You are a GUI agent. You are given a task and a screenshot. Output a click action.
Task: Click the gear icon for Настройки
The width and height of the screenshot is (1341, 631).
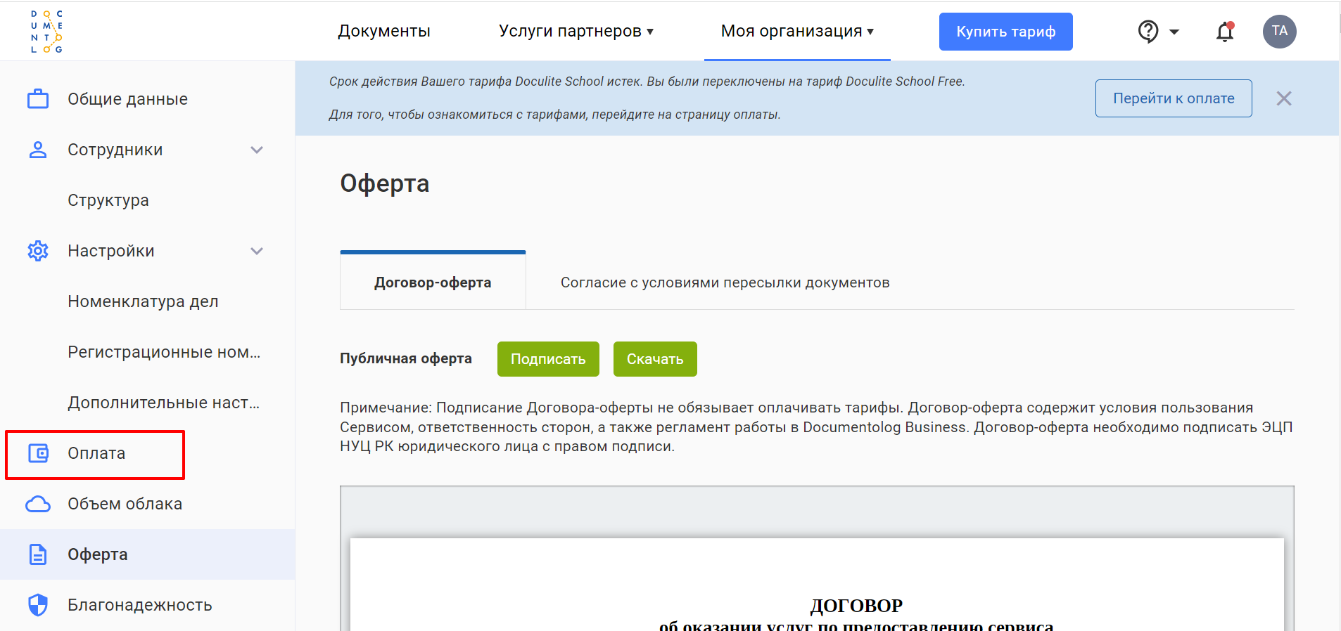(38, 251)
